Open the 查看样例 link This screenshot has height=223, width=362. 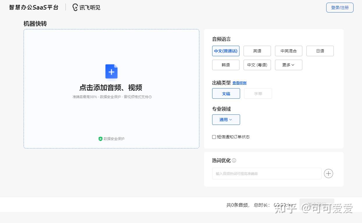(x=239, y=83)
